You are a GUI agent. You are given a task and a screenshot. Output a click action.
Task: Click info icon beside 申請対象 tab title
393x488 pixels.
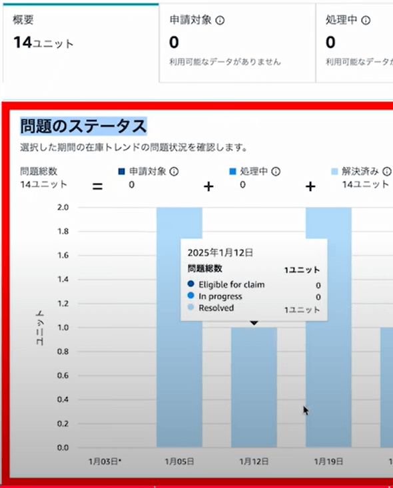220,21
